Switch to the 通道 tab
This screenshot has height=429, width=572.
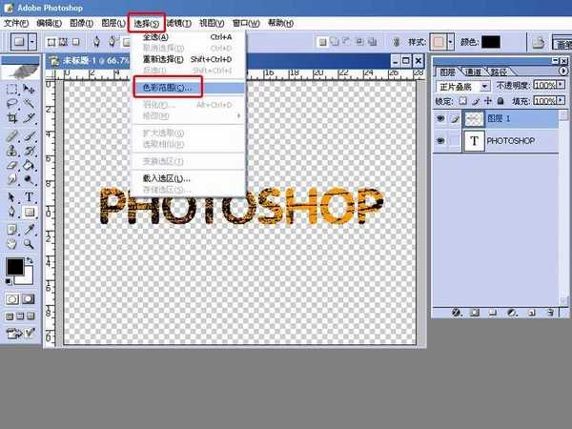click(474, 71)
